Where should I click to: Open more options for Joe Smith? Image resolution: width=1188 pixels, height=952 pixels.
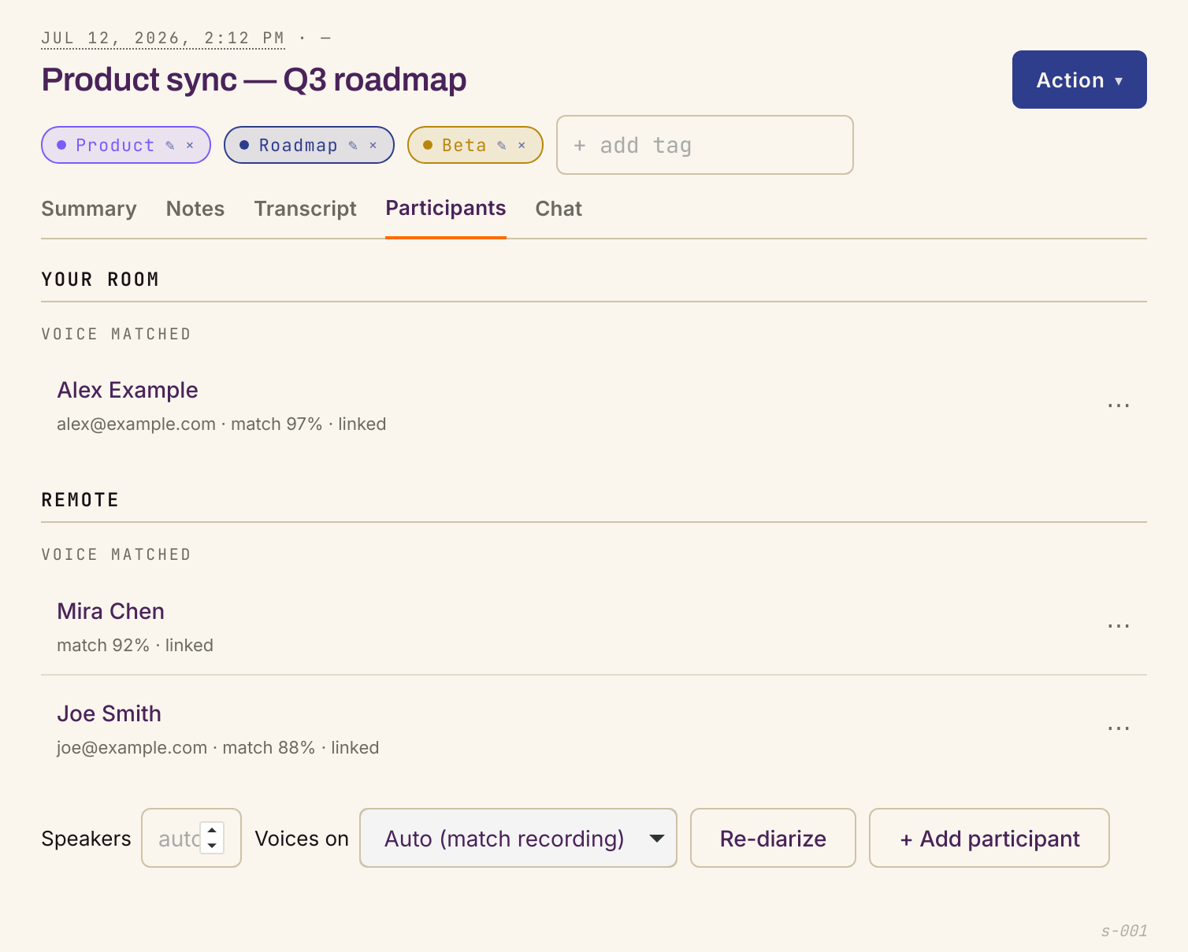(x=1119, y=729)
